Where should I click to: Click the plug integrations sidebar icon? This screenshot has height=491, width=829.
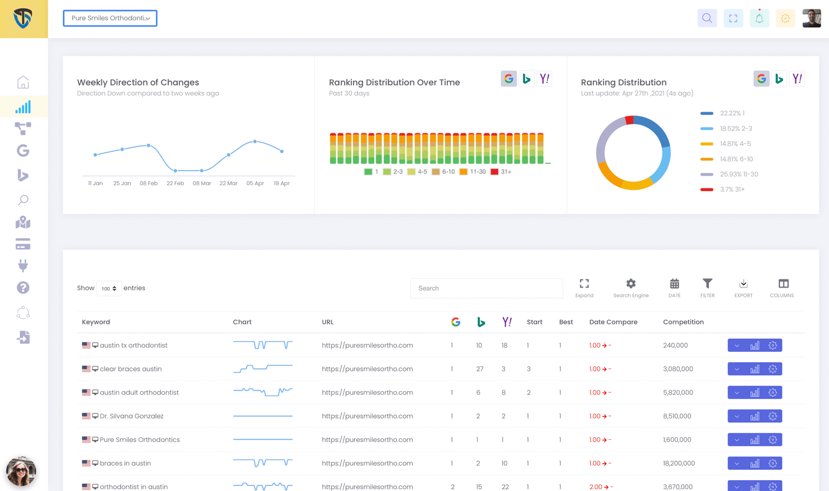pos(23,265)
